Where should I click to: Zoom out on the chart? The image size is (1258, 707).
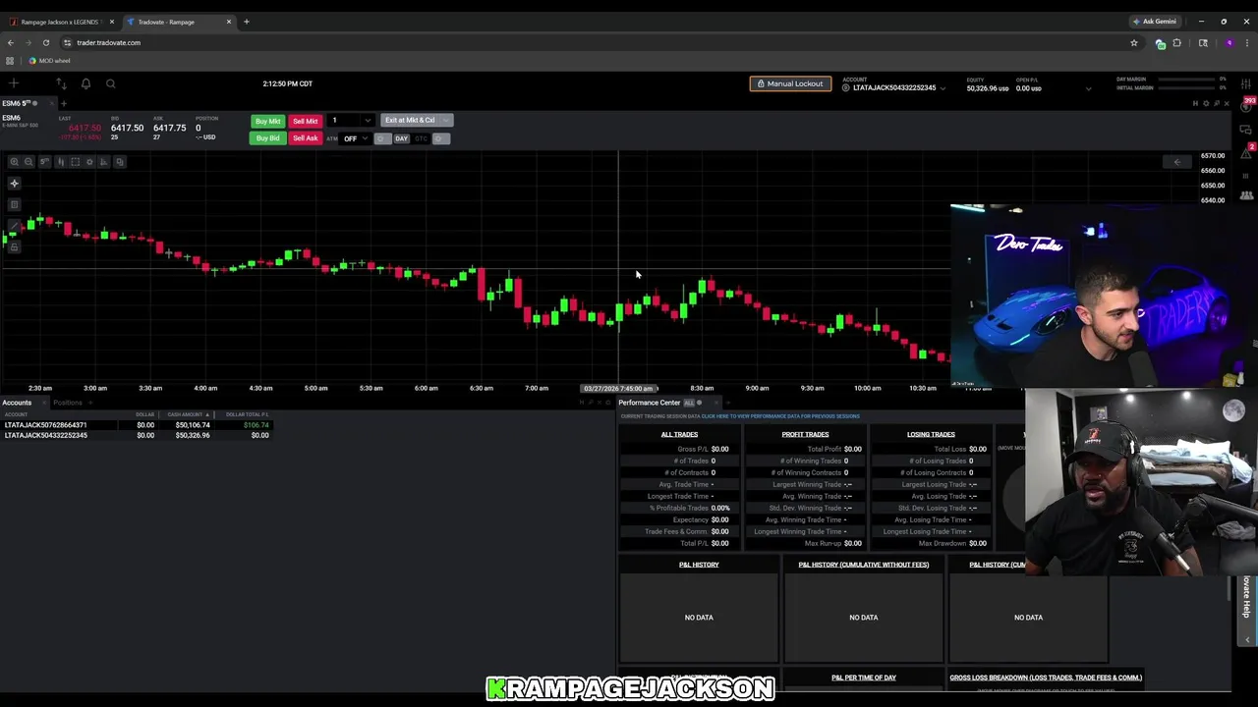[x=29, y=161]
